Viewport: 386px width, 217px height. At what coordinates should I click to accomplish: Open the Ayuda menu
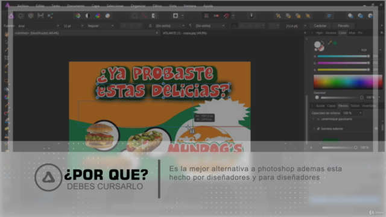click(x=208, y=5)
